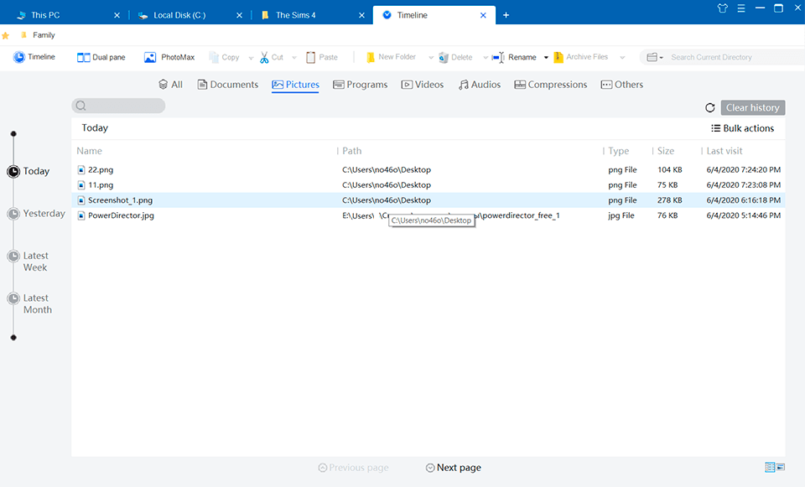Screen dimensions: 805x487
Task: Expand the Archive Files dropdown arrow
Action: [x=622, y=58]
